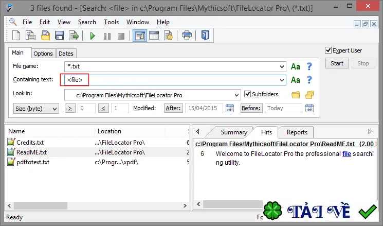Image resolution: width=383 pixels, height=226 pixels.
Task: Start search with green play icon
Action: (x=93, y=36)
